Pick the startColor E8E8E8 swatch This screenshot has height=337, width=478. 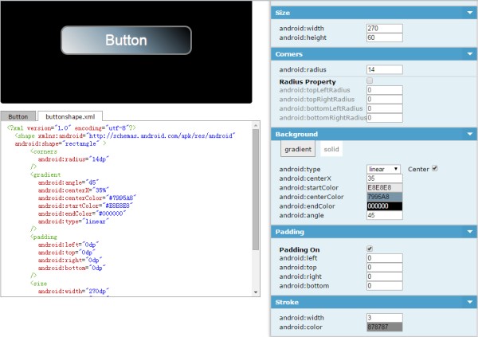(385, 187)
